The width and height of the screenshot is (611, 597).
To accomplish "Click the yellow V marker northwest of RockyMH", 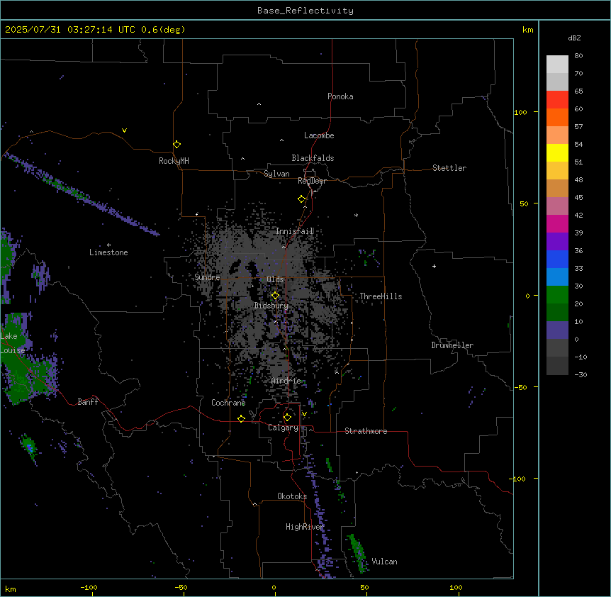I will click(124, 130).
